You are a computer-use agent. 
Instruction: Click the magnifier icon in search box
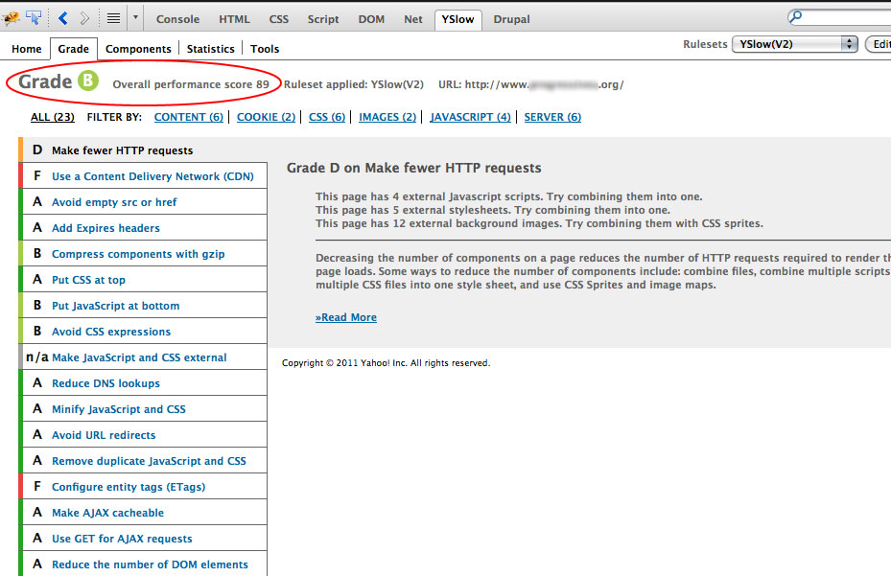pyautogui.click(x=795, y=17)
